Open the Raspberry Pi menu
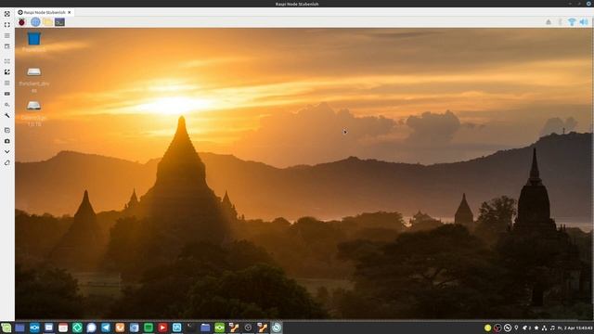594x334 pixels. 21,22
